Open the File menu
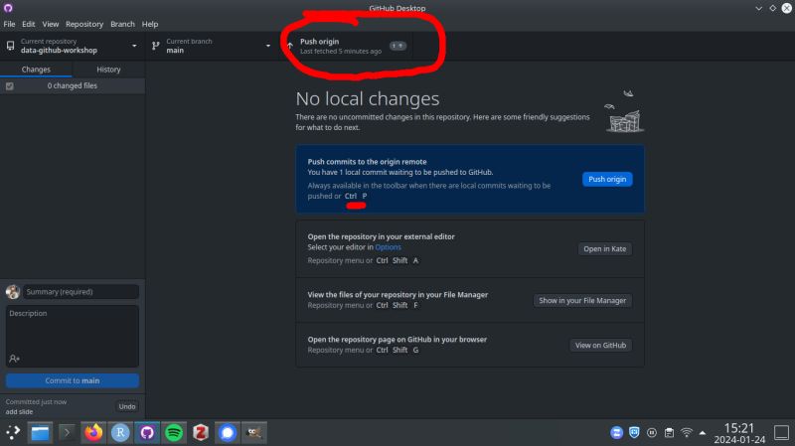The height and width of the screenshot is (446, 795). pyautogui.click(x=9, y=24)
